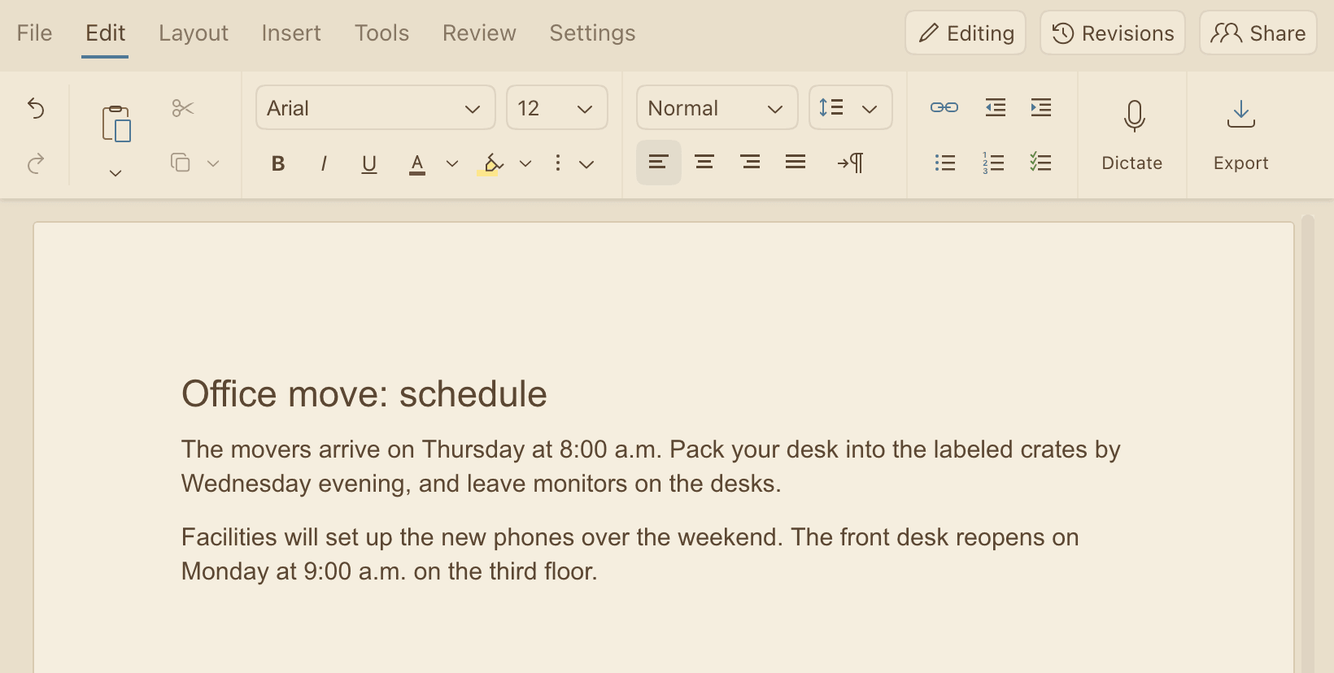
Task: Align text left
Action: 659,163
